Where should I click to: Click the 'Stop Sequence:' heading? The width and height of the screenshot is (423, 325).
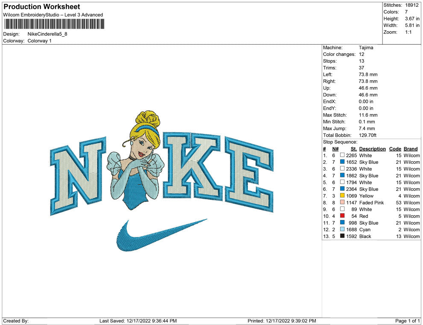point(340,142)
